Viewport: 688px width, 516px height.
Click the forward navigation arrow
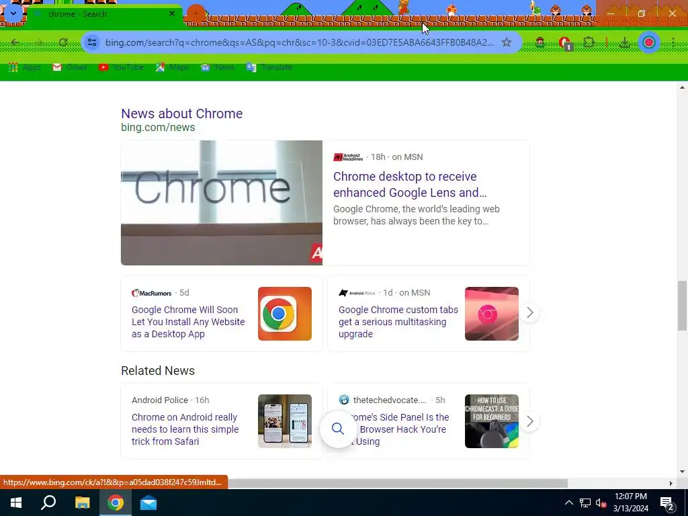[39, 42]
